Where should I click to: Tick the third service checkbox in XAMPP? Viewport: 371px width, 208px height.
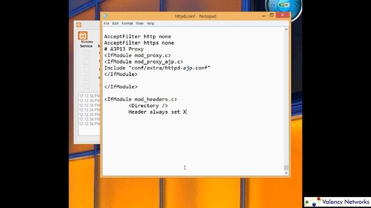86,69
